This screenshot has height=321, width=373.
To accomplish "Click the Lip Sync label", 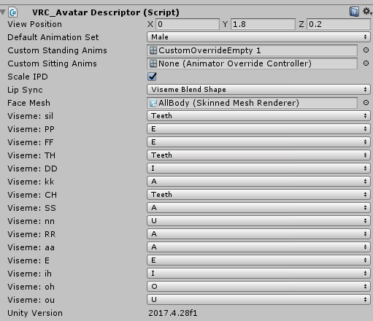I will point(25,90).
